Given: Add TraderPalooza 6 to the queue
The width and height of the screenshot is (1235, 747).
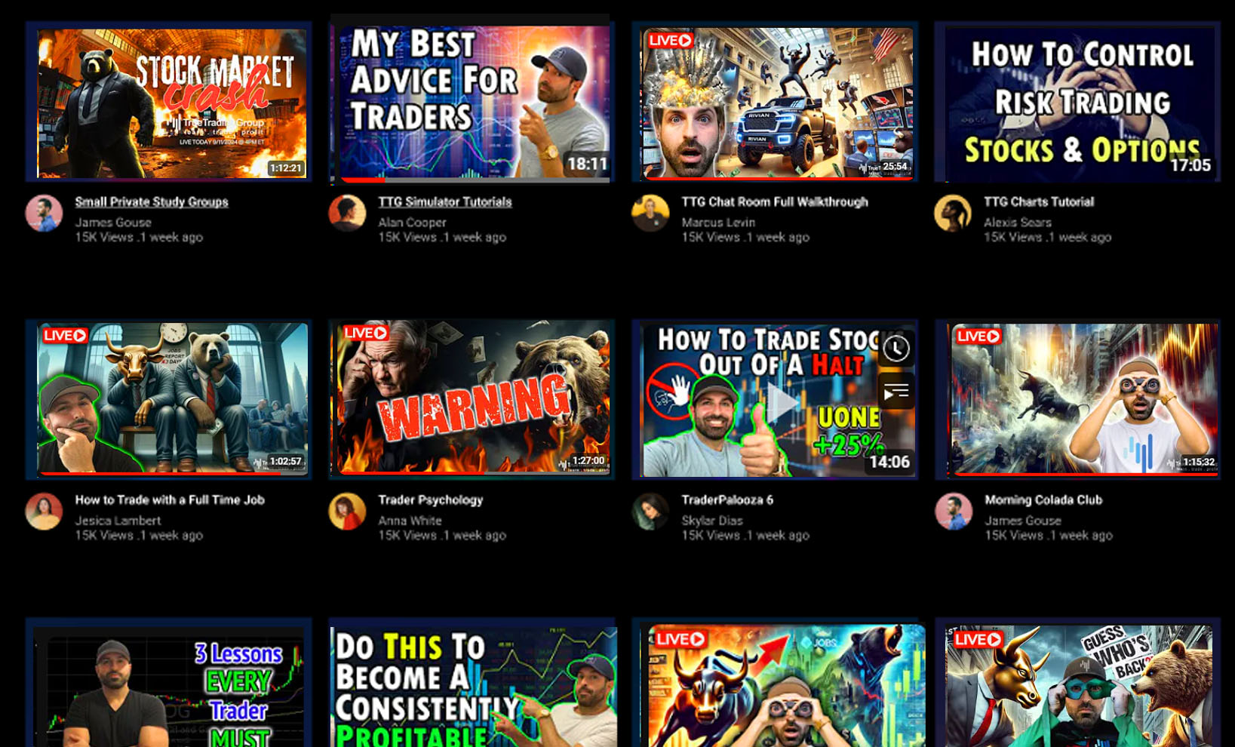Looking at the screenshot, I should coord(895,391).
